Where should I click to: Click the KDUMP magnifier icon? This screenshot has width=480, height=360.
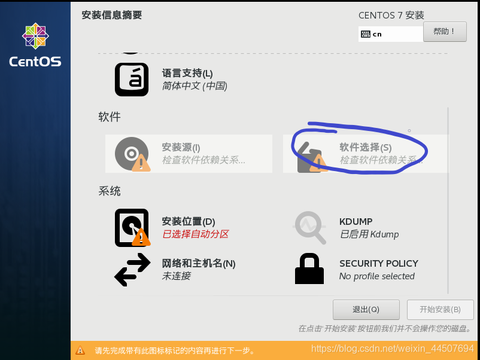point(309,228)
